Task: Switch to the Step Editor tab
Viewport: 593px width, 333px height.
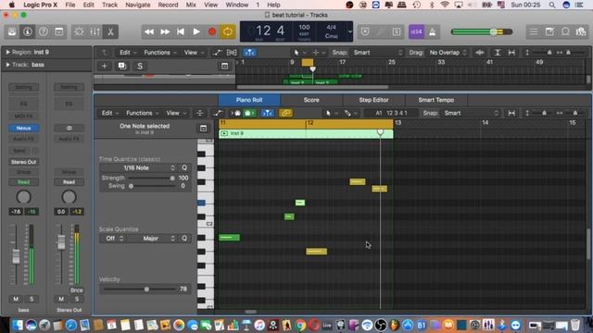Action: coord(373,100)
